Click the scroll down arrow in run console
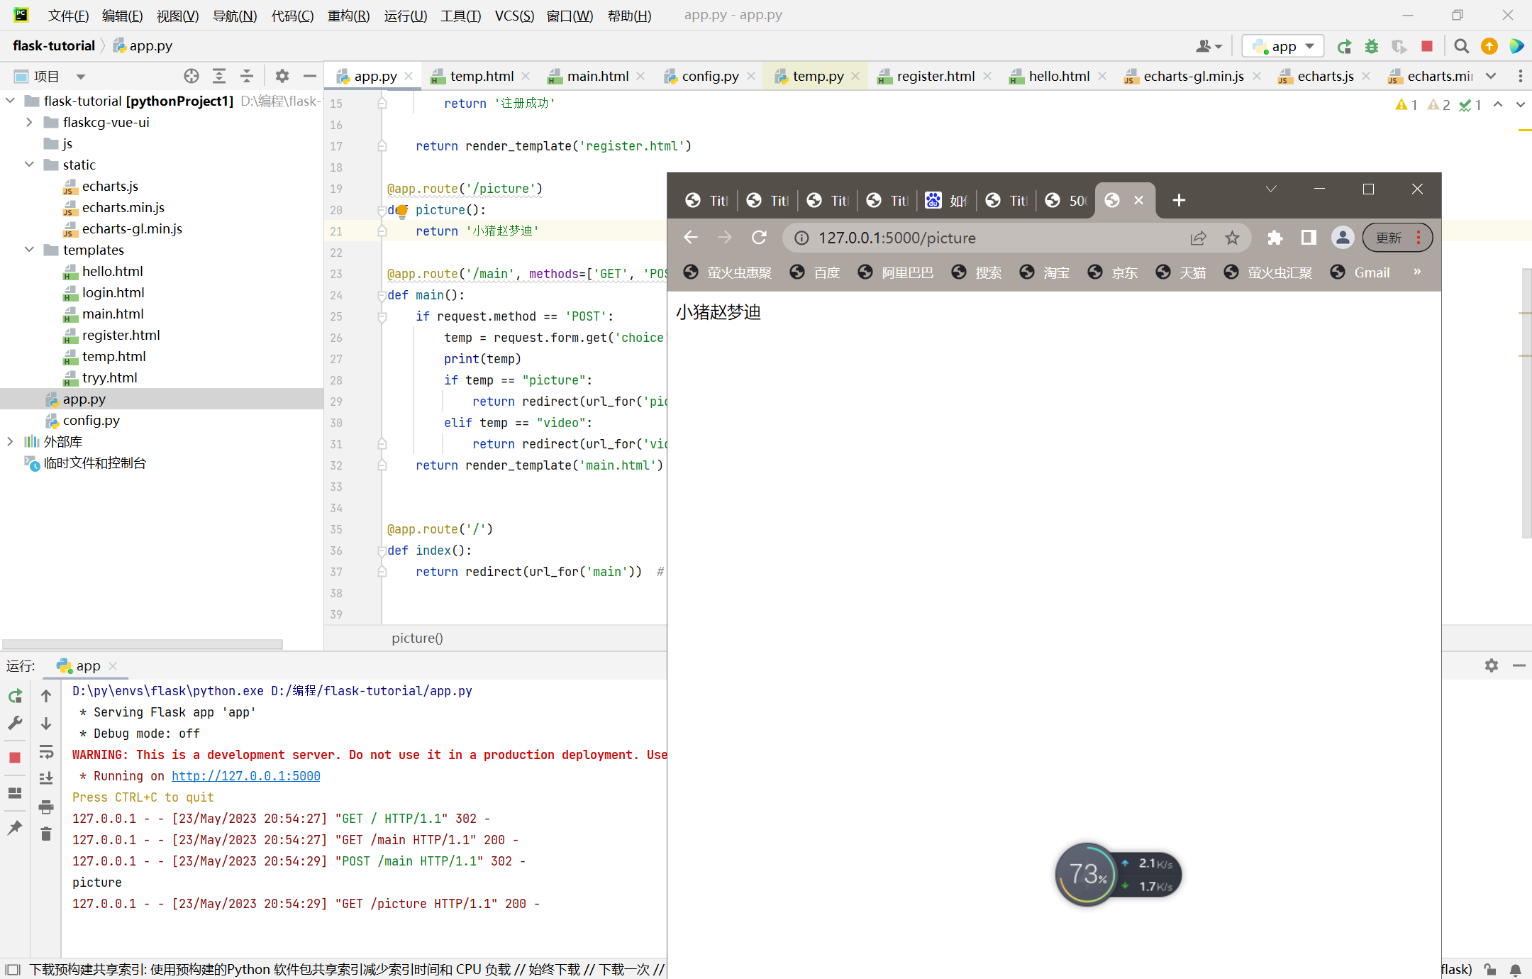 [45, 724]
